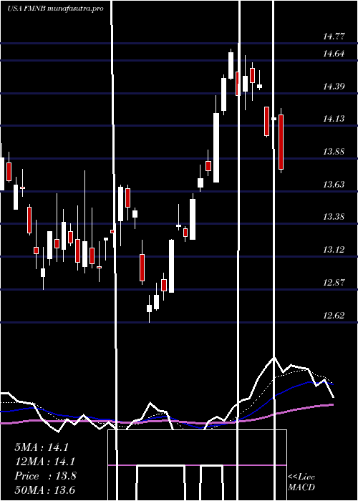Viewport: 358px width, 501px height.
Task: Click the 13.63 price level label
Action: (334, 185)
